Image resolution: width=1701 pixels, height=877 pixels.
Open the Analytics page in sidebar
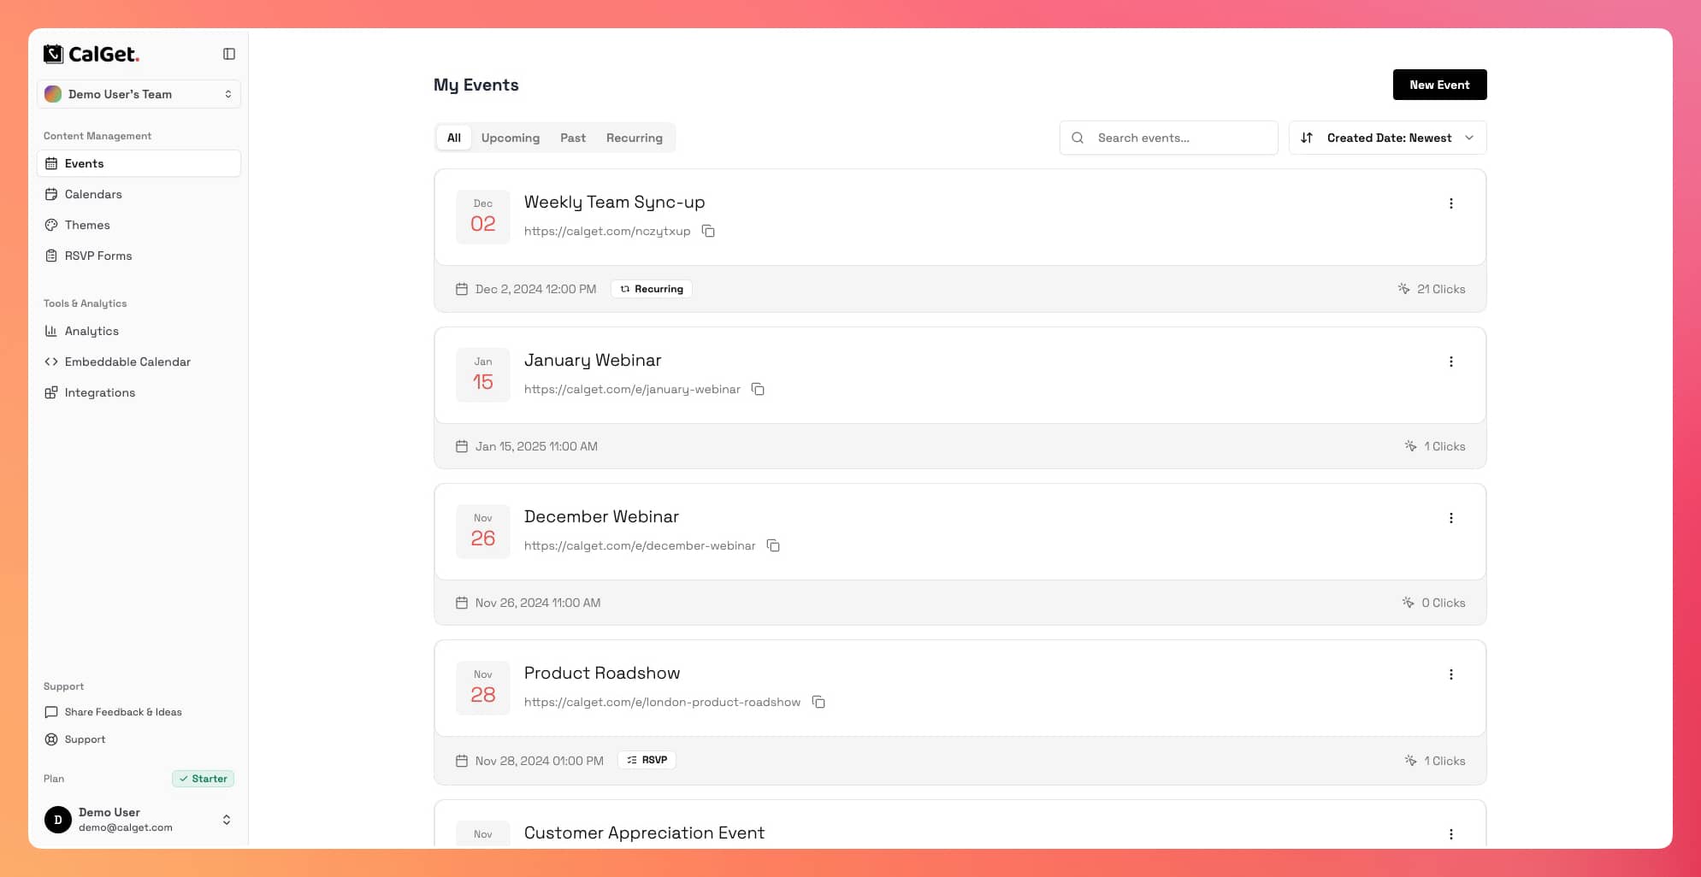click(92, 331)
